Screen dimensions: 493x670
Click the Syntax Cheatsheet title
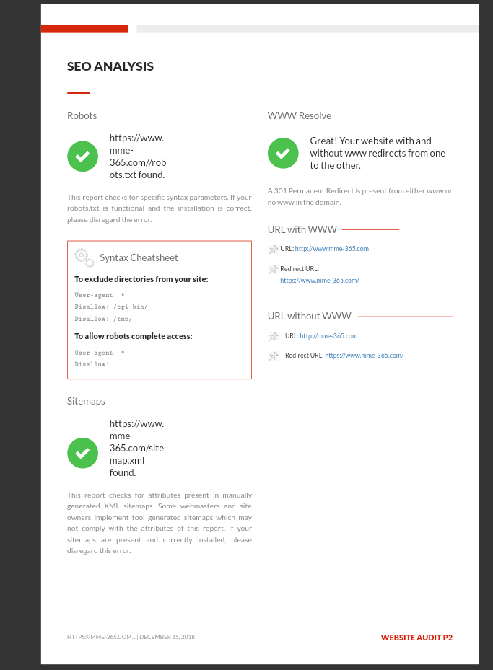(139, 257)
